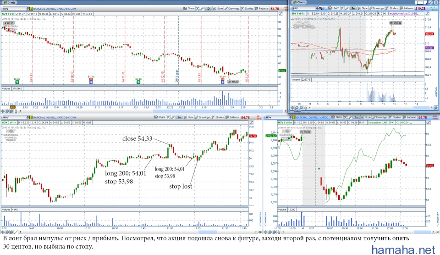Click Share button in NOV 1-minute chart
The height and width of the screenshot is (255, 440).
159,117
